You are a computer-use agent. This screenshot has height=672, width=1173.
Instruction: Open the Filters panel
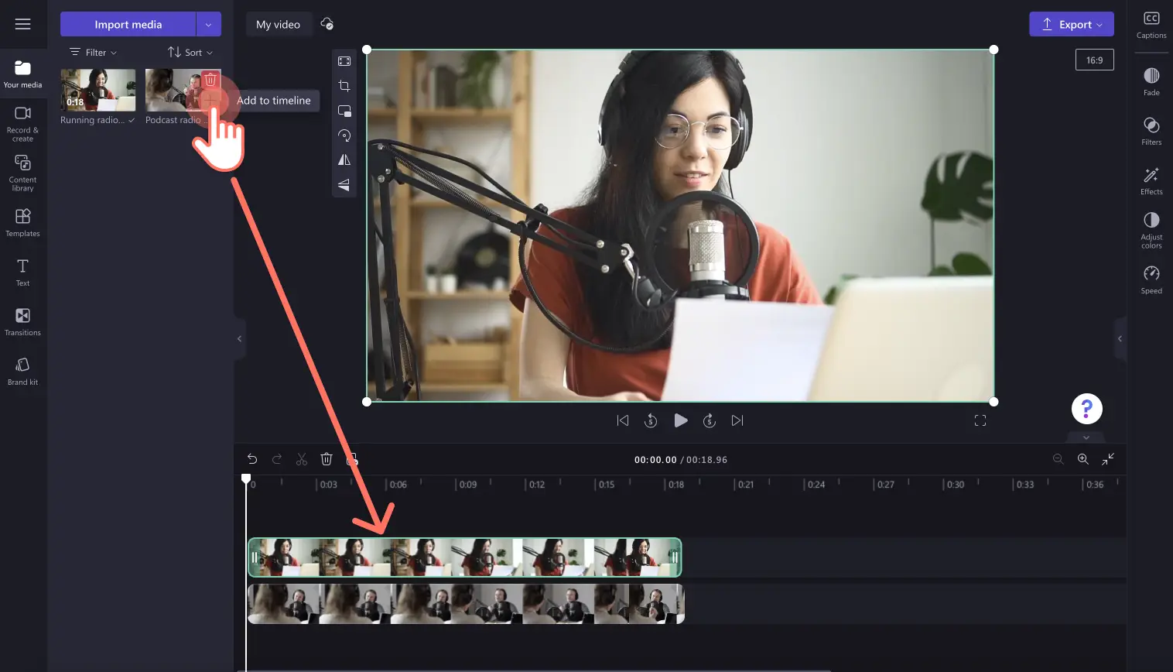[1151, 132]
